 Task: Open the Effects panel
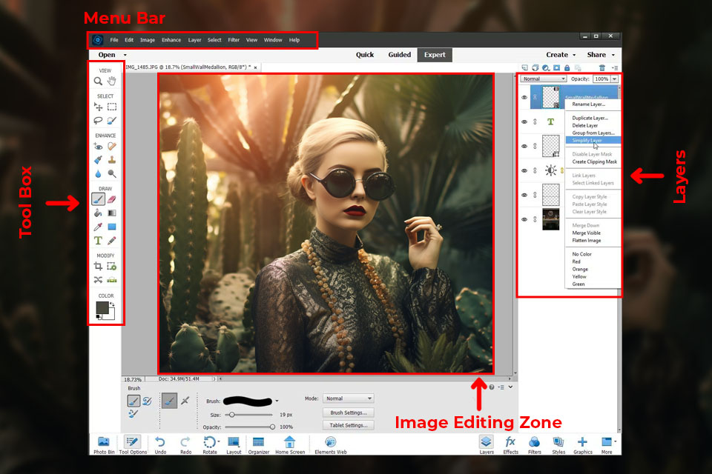510,443
